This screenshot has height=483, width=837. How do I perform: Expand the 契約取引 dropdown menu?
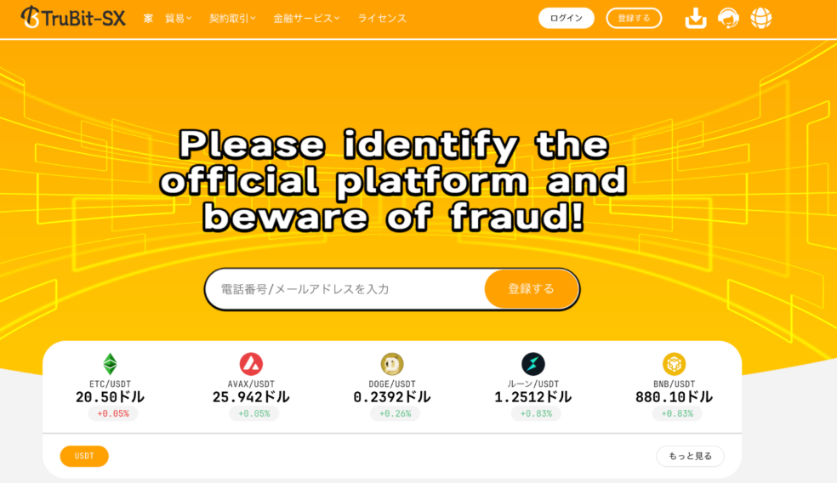(x=232, y=18)
